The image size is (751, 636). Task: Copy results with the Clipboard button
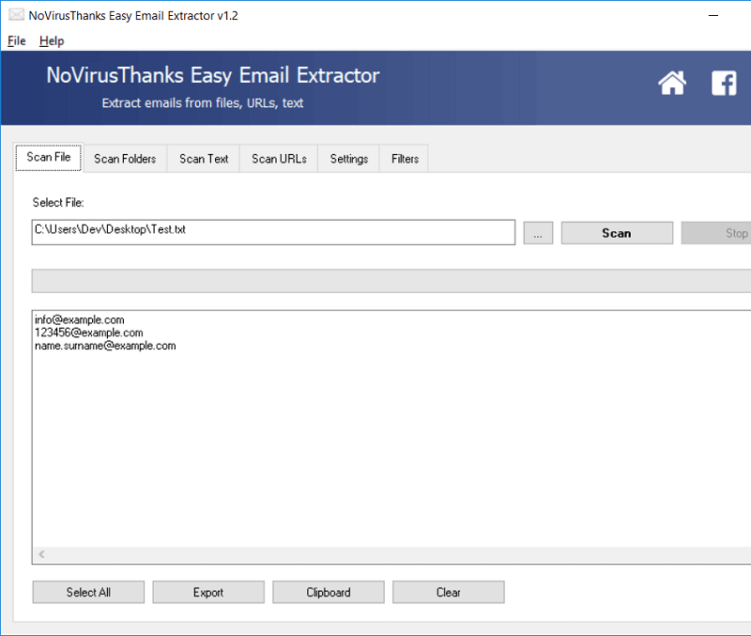pos(329,593)
